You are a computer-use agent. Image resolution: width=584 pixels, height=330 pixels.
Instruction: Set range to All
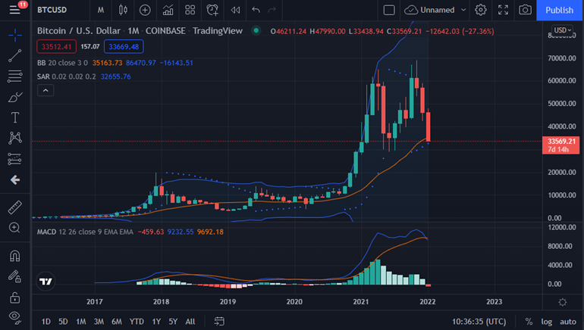coord(190,322)
